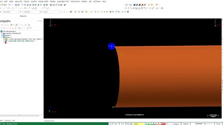223x125 pixels.
Task: Toggle Only display selected toolpaths
Action: tap(20, 28)
